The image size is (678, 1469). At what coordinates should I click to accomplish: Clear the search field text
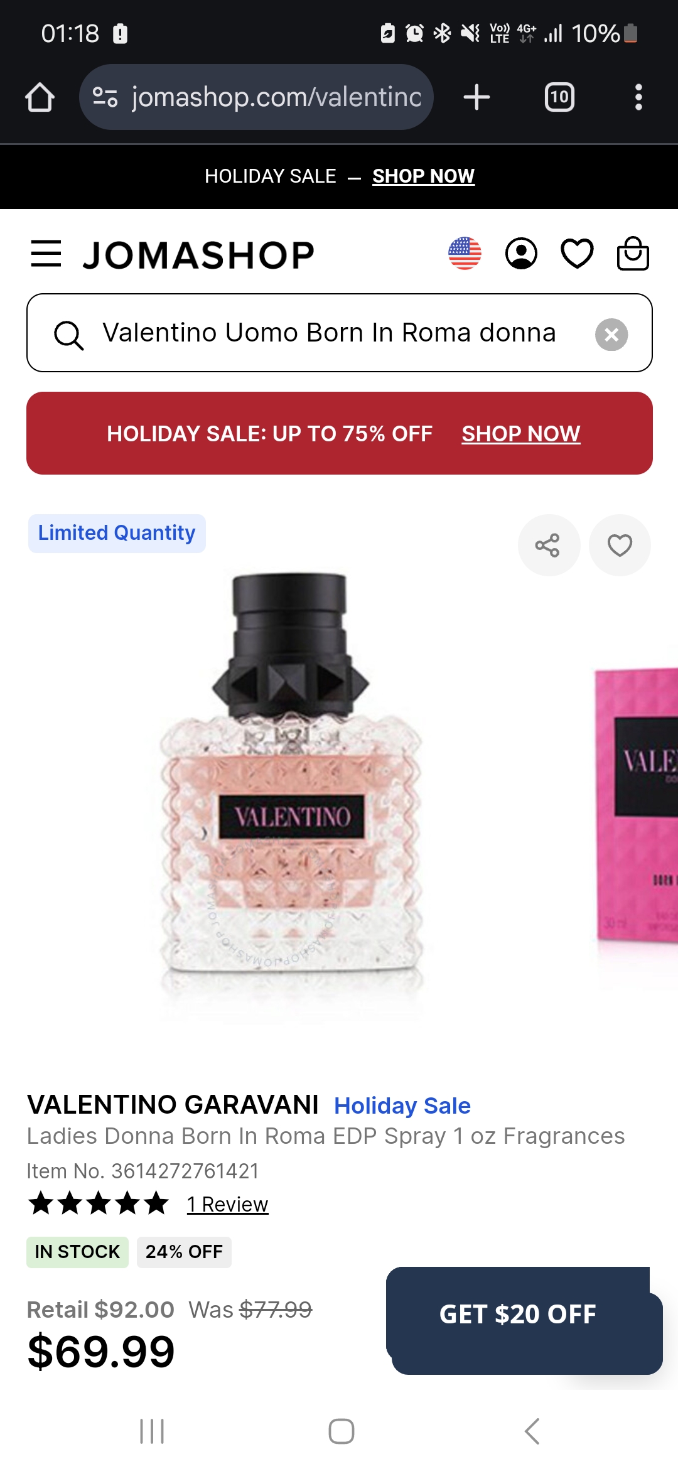click(611, 334)
